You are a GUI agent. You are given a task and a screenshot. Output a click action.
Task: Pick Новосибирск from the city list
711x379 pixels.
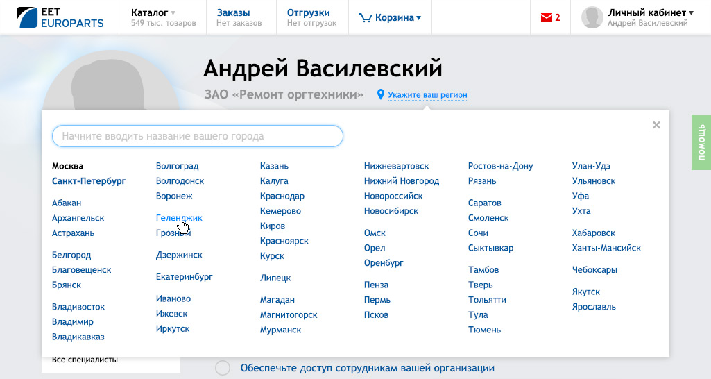pyautogui.click(x=391, y=211)
